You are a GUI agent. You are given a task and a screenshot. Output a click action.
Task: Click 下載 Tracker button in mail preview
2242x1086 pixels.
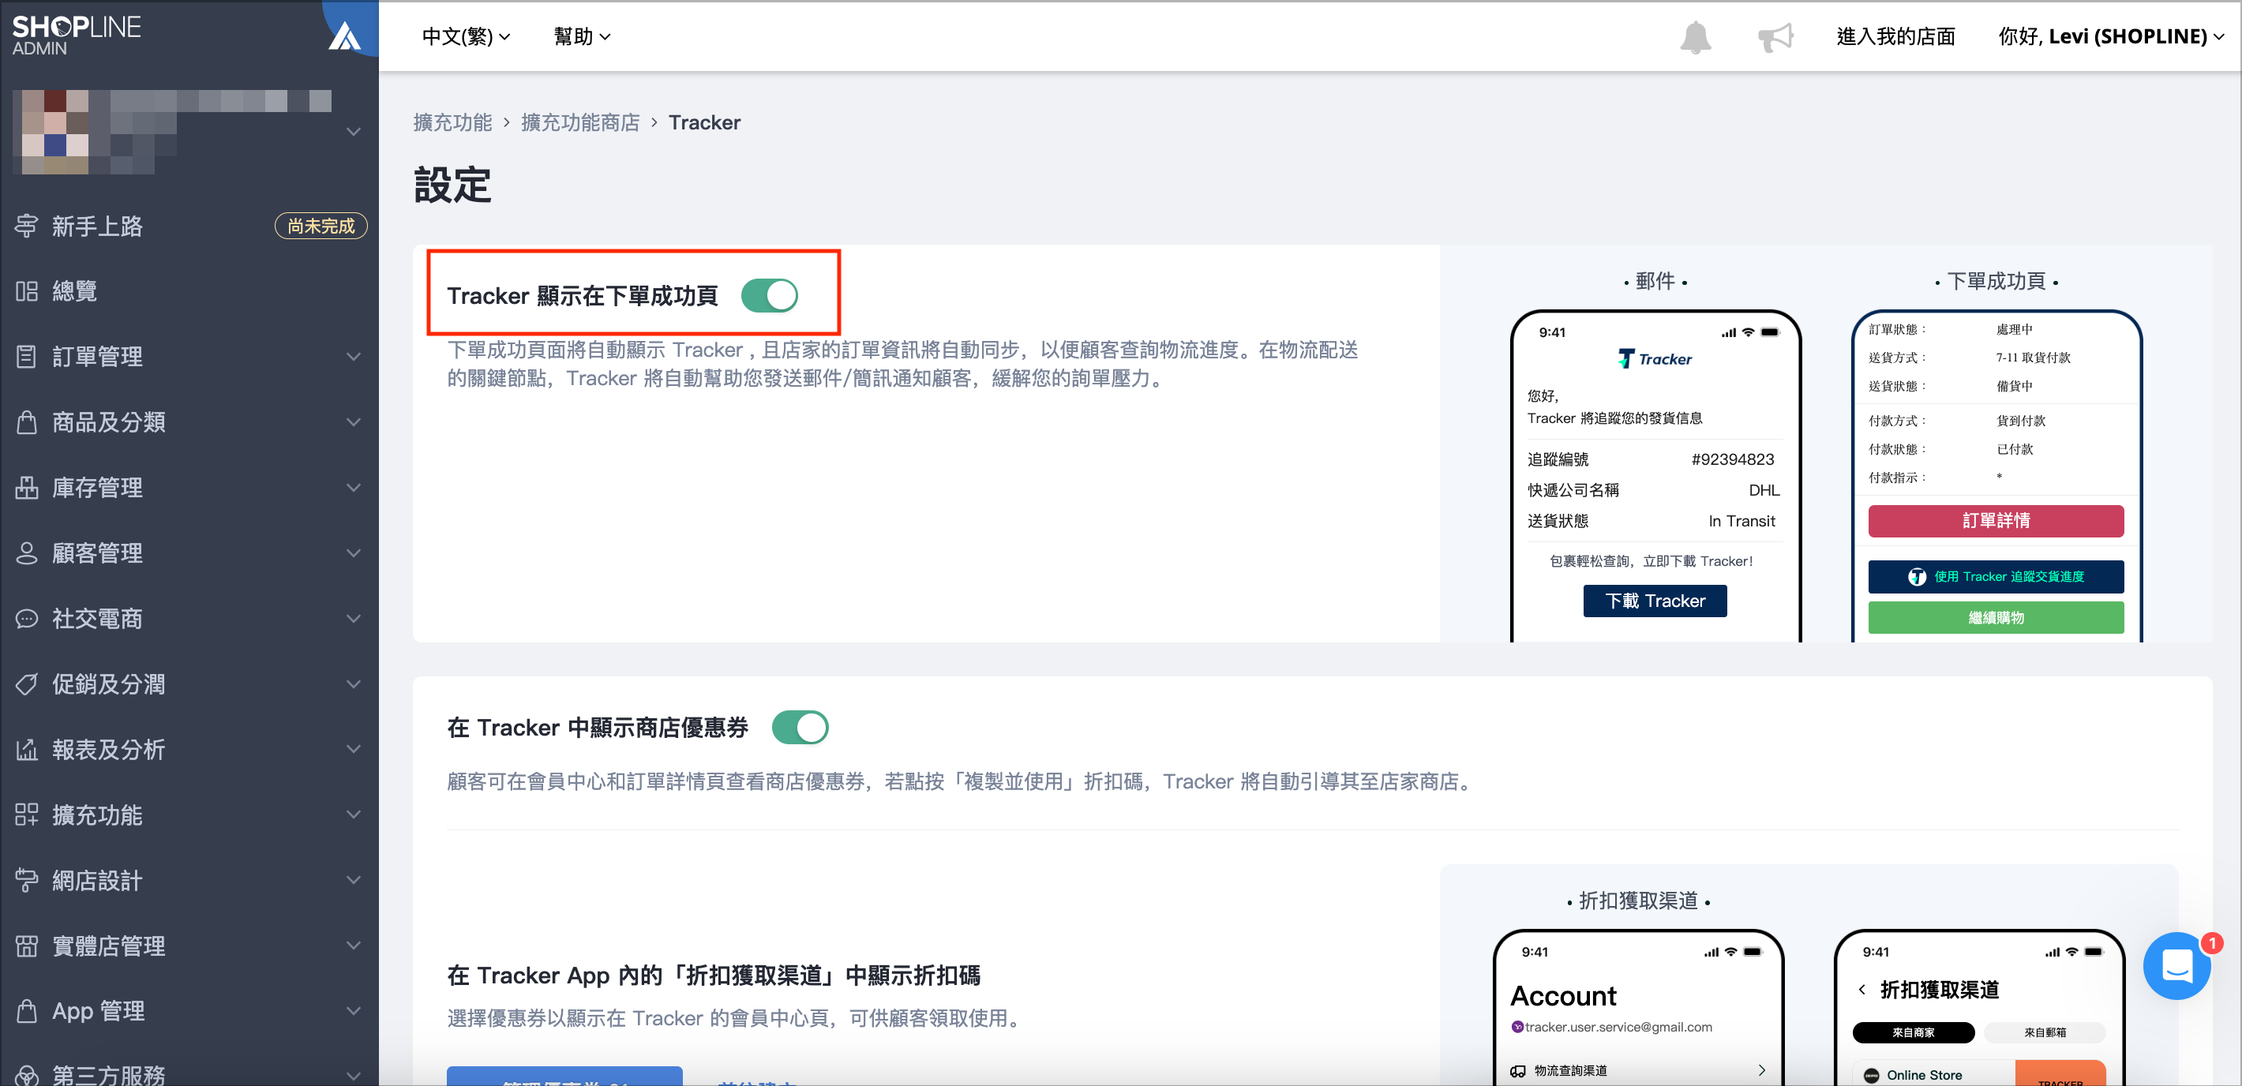pos(1655,601)
